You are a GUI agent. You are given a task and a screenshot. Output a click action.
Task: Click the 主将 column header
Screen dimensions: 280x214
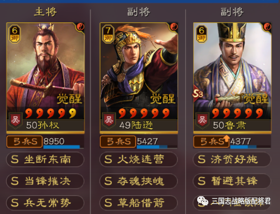(x=45, y=12)
